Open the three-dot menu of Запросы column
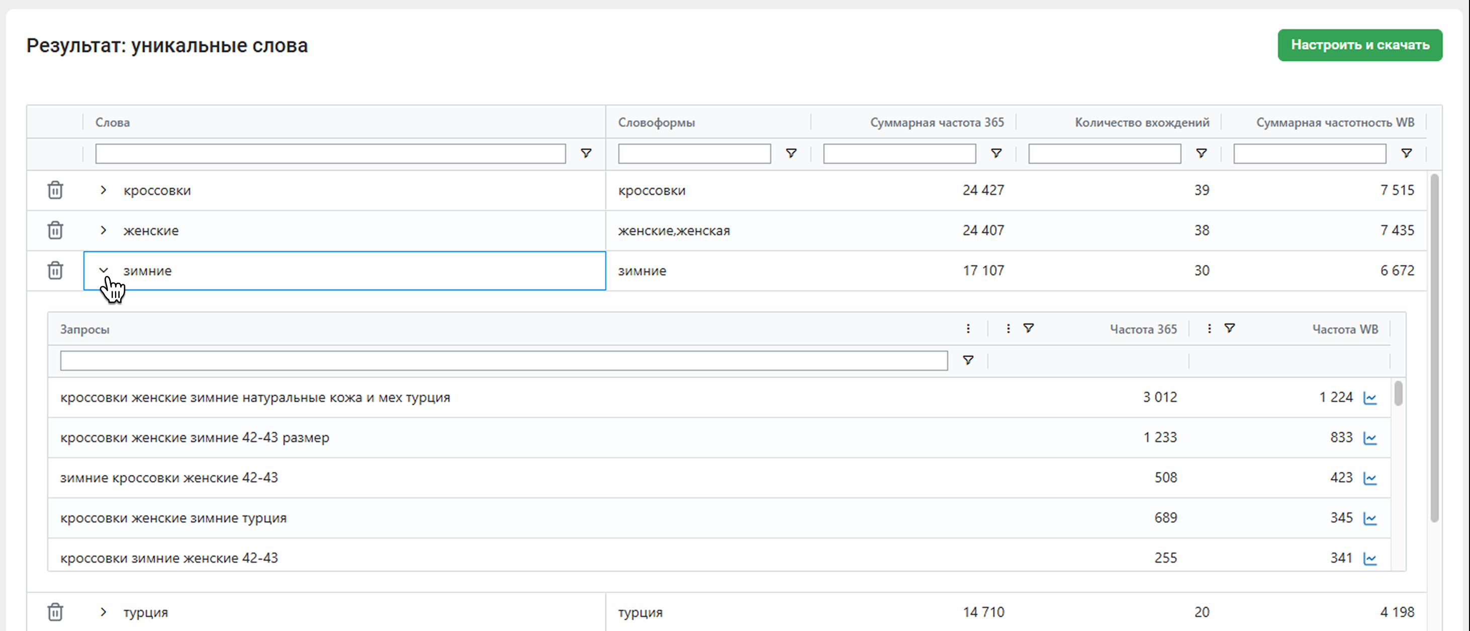This screenshot has width=1470, height=631. click(x=968, y=329)
